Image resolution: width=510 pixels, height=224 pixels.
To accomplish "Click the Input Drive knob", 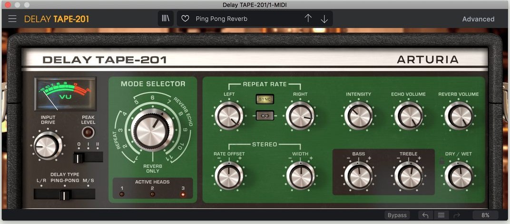I will pyautogui.click(x=48, y=145).
